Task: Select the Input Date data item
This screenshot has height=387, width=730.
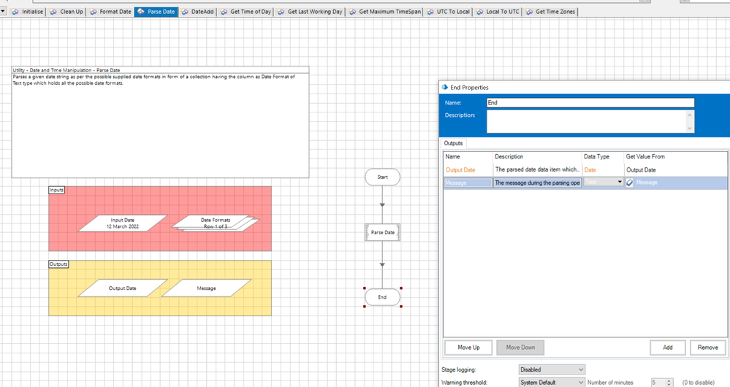Action: (123, 223)
